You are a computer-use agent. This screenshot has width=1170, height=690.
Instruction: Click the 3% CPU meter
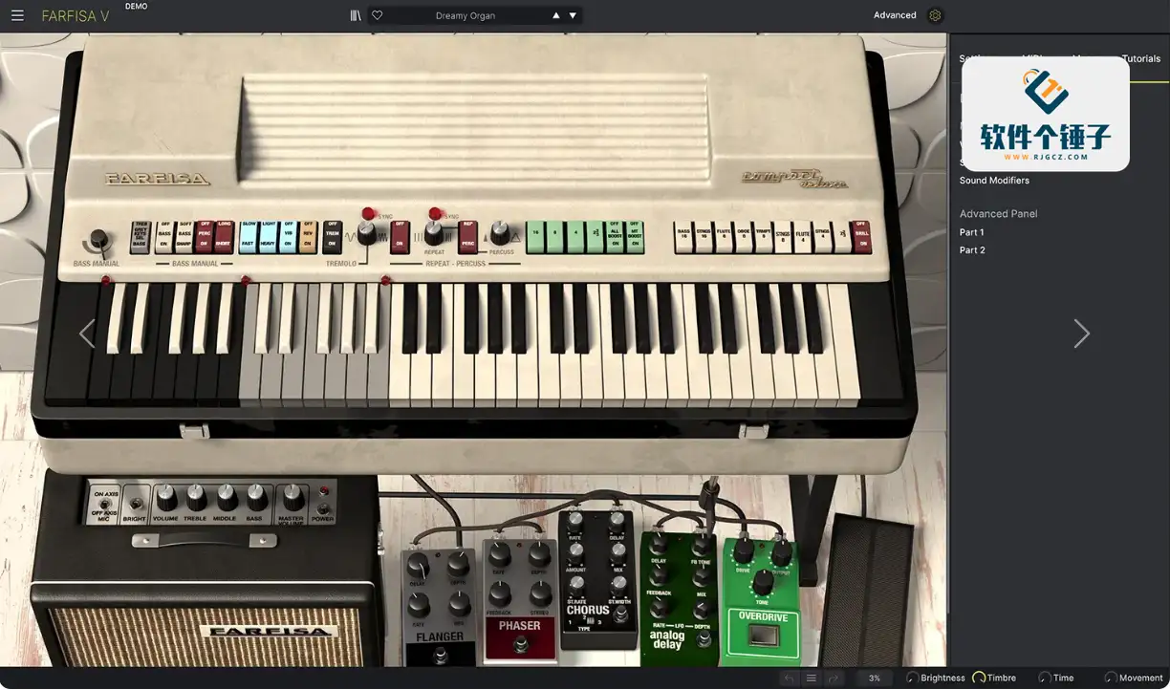(874, 679)
